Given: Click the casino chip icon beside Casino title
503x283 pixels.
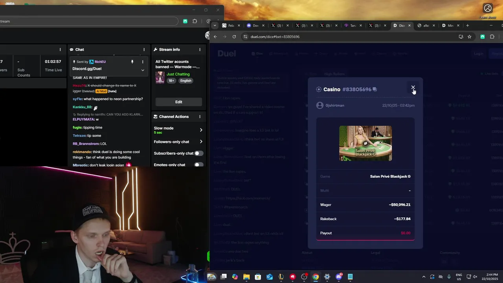Looking at the screenshot, I should tap(319, 89).
